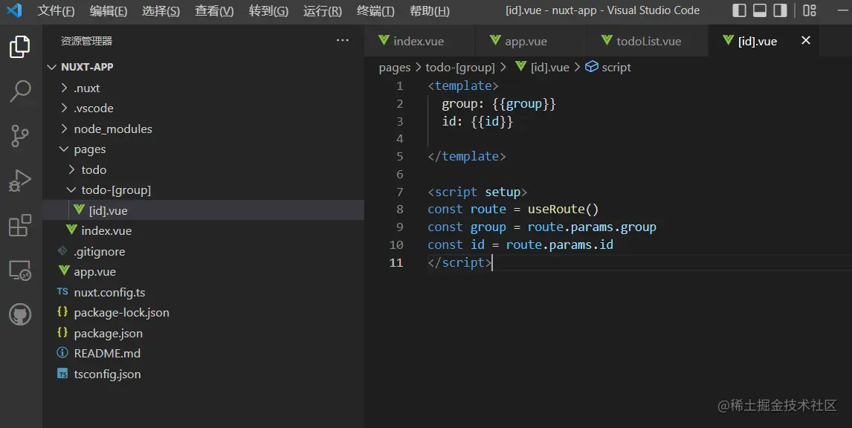
Task: Click the {{group}} interpolation text
Action: (x=524, y=104)
